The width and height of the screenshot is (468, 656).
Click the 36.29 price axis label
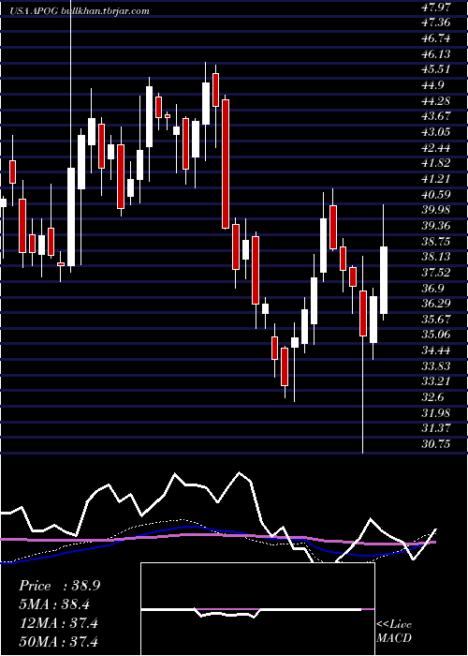coord(437,304)
